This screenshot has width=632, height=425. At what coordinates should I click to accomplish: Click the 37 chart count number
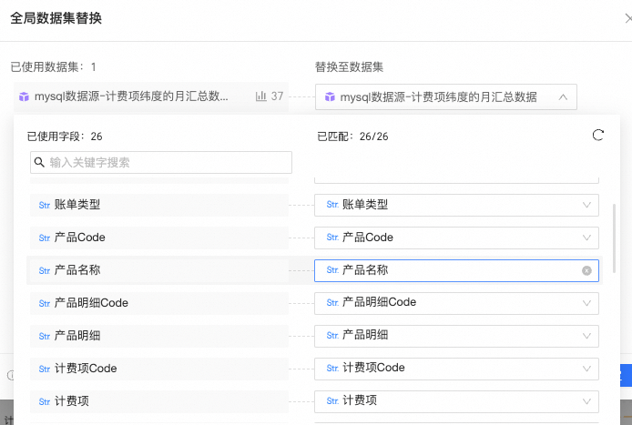coord(278,96)
